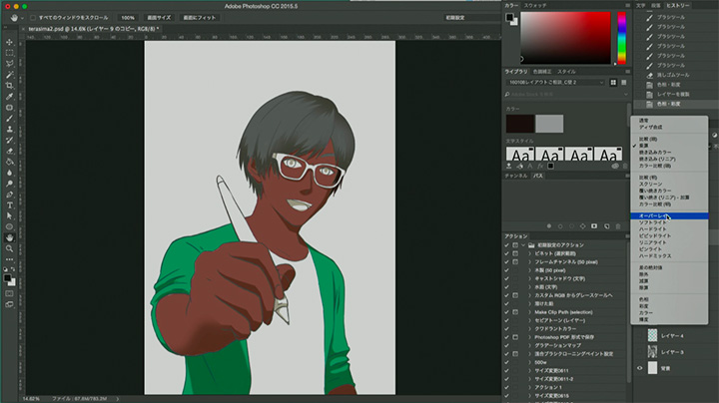This screenshot has width=719, height=403.
Task: Expand the ビネット (選択範囲) action
Action: [x=529, y=253]
